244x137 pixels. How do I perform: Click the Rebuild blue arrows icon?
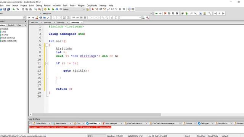click(57, 9)
